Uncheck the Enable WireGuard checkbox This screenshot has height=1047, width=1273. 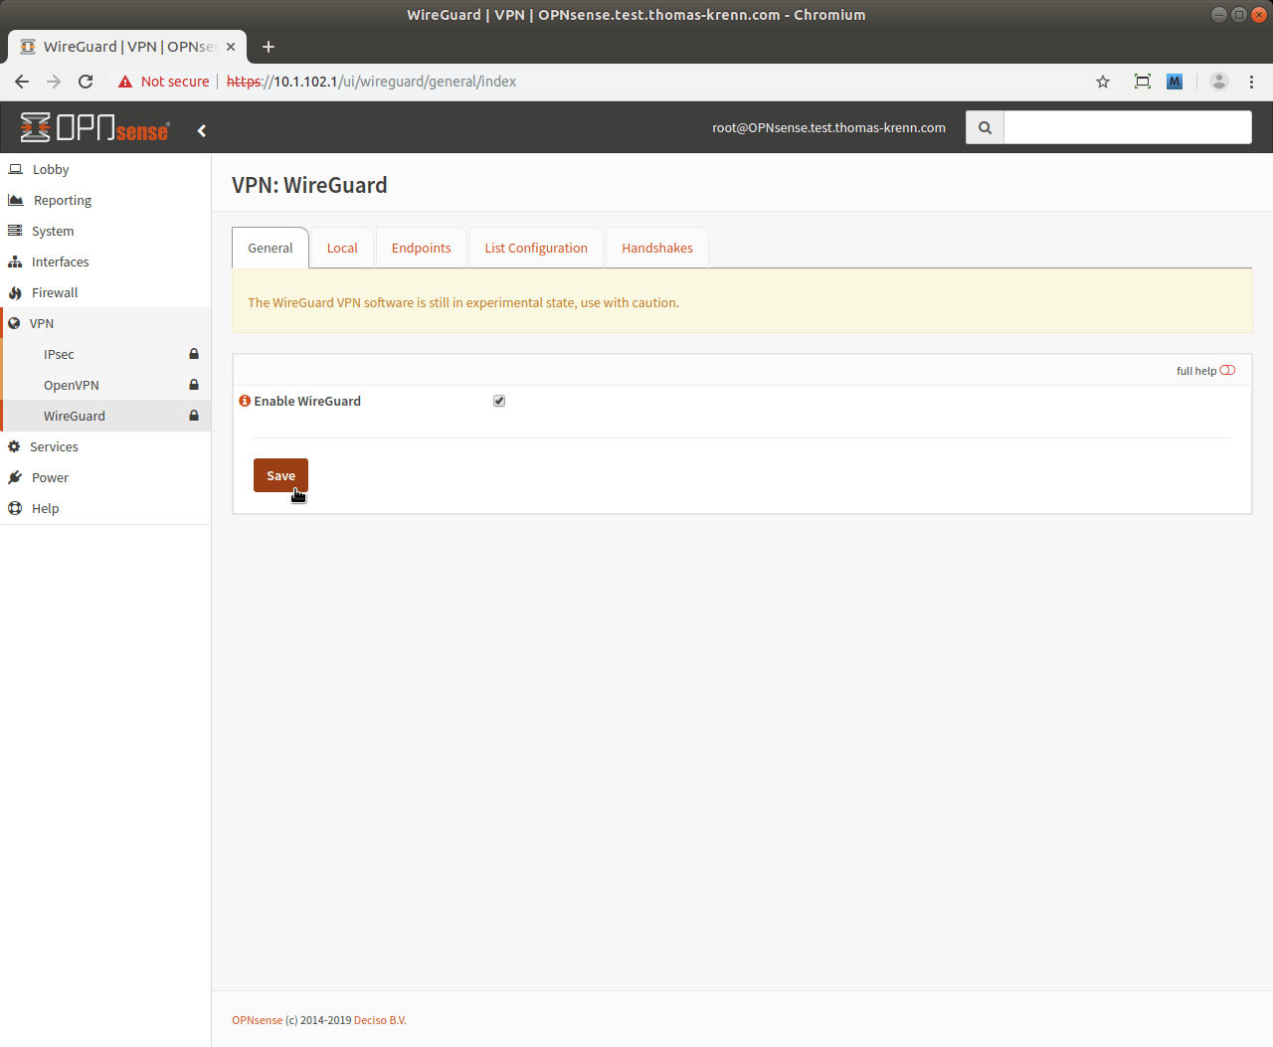(499, 401)
